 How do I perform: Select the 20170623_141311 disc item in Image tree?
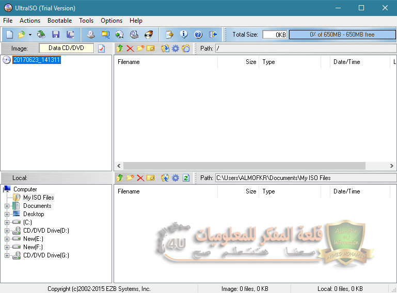(x=37, y=60)
